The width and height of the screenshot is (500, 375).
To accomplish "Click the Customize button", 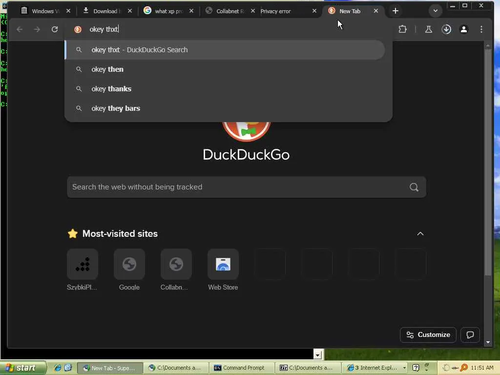I will [x=428, y=335].
